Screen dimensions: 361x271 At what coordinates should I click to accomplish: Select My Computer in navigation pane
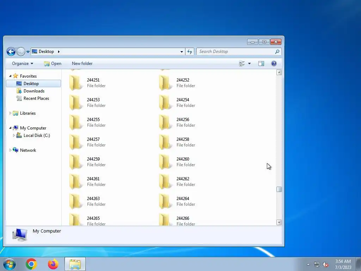33,128
